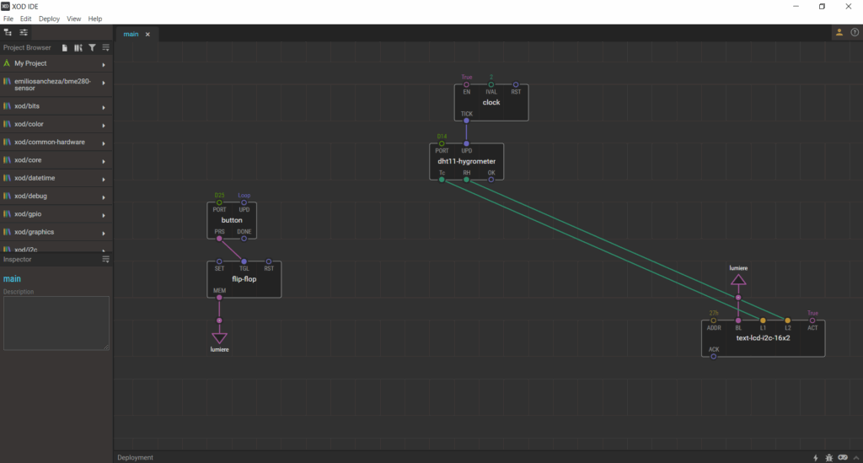Viewport: 863px width, 463px height.
Task: Click the clock IVAL input pin
Action: click(491, 85)
